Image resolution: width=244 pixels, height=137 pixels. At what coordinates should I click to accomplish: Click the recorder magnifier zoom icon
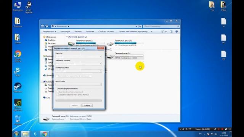point(186,129)
